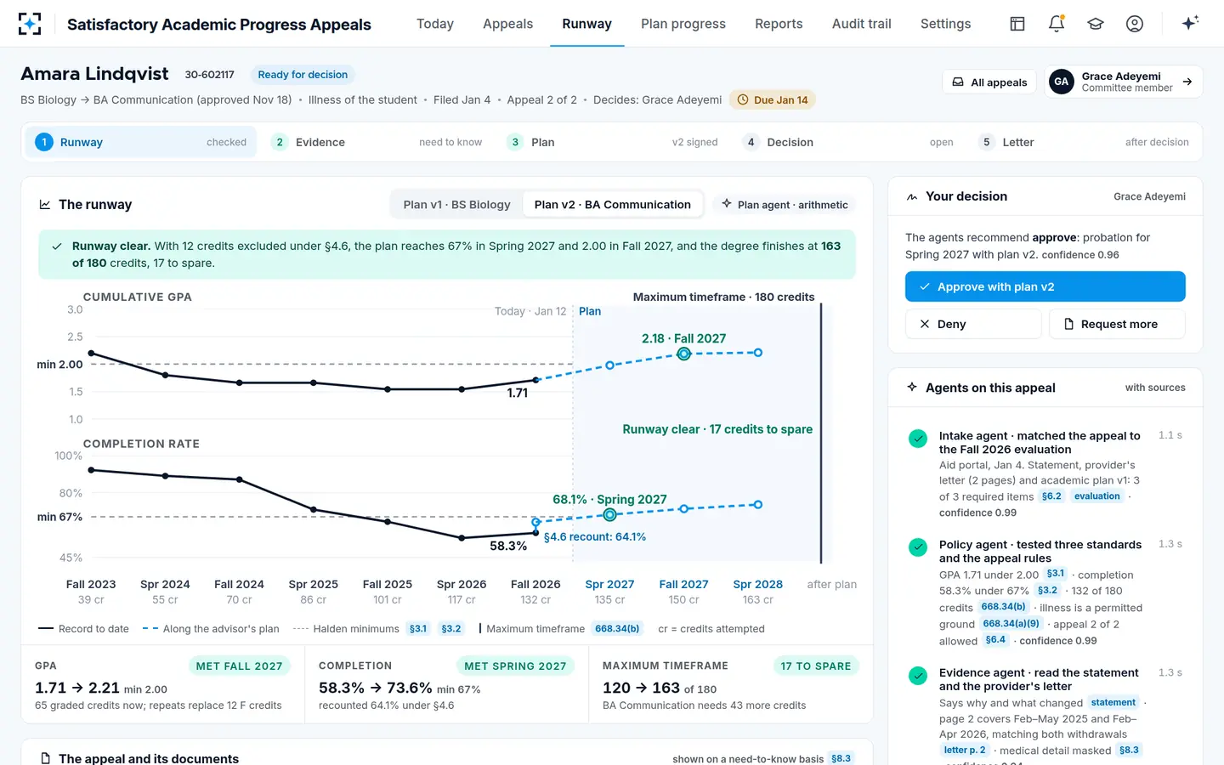
Task: Click the graduation cap icon
Action: click(x=1096, y=24)
